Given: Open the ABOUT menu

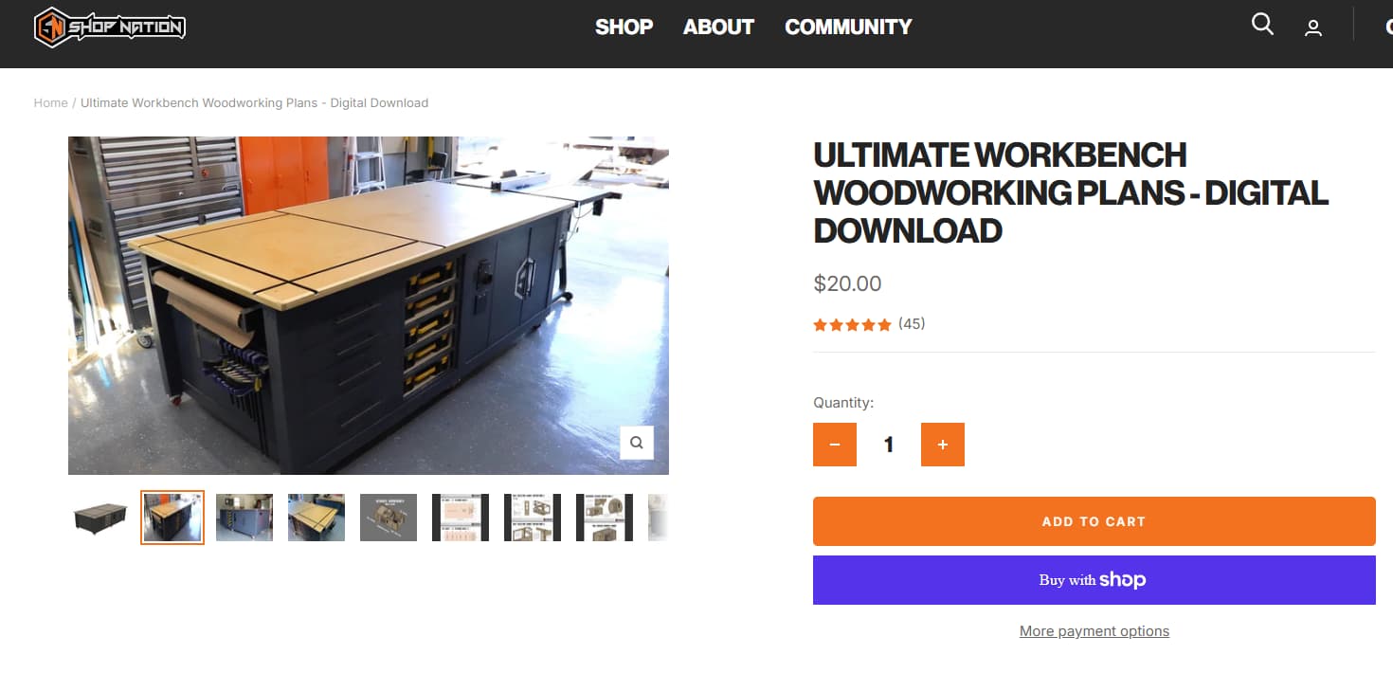Looking at the screenshot, I should [x=718, y=27].
